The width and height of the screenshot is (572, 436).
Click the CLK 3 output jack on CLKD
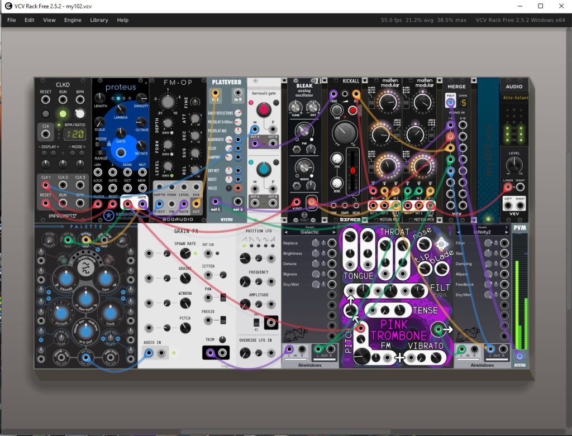coord(80,185)
